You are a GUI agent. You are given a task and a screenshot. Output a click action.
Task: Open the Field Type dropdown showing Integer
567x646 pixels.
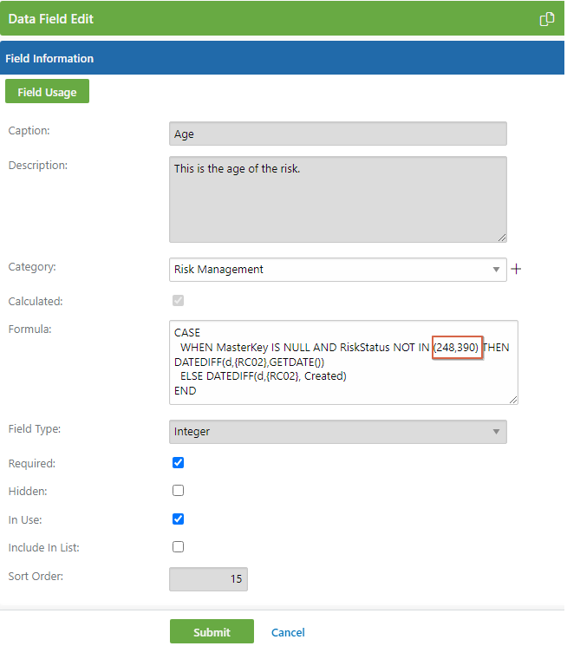338,432
